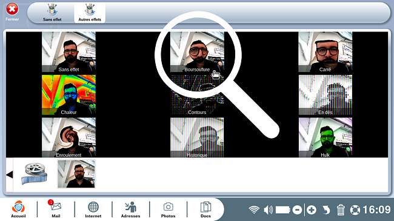Open the trash bin icon
The height and width of the screenshot is (221, 394).
click(341, 210)
